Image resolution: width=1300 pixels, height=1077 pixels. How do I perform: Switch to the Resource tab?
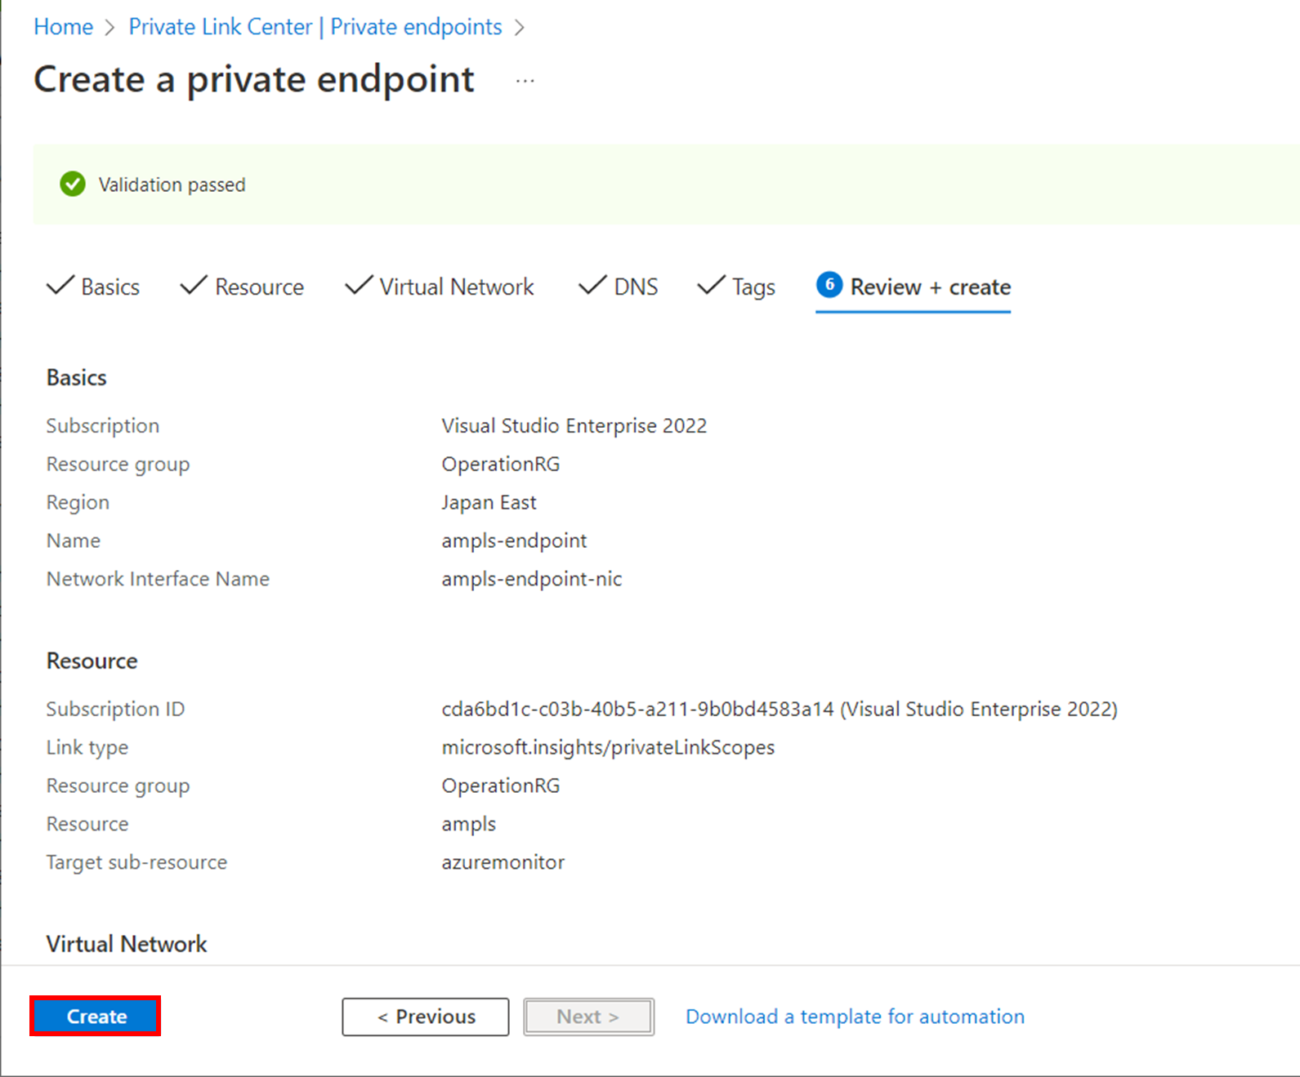[259, 287]
